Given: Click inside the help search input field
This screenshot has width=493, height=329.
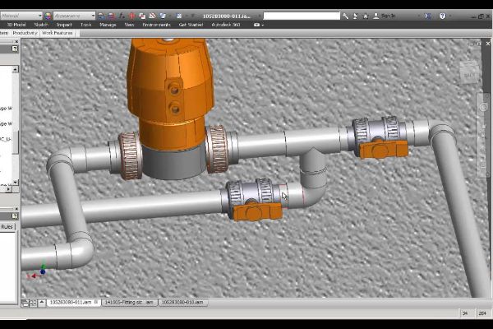Looking at the screenshot, I should point(300,16).
